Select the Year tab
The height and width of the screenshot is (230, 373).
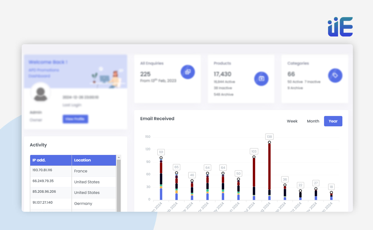pyautogui.click(x=333, y=121)
